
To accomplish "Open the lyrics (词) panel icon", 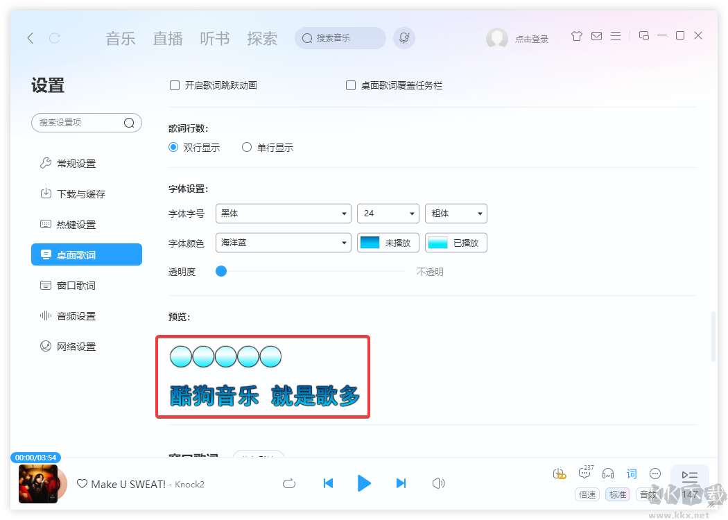I will coord(631,474).
